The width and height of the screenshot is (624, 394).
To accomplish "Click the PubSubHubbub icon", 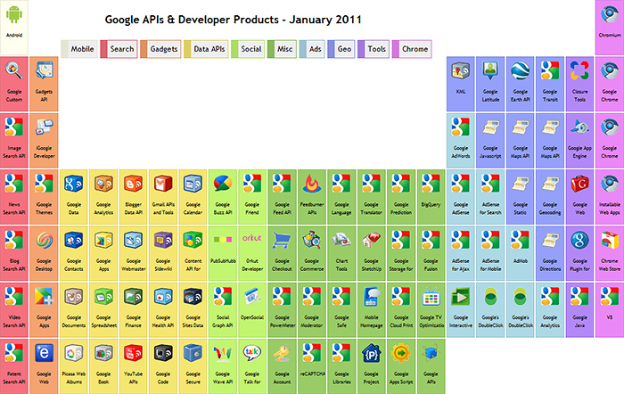I will click(223, 239).
